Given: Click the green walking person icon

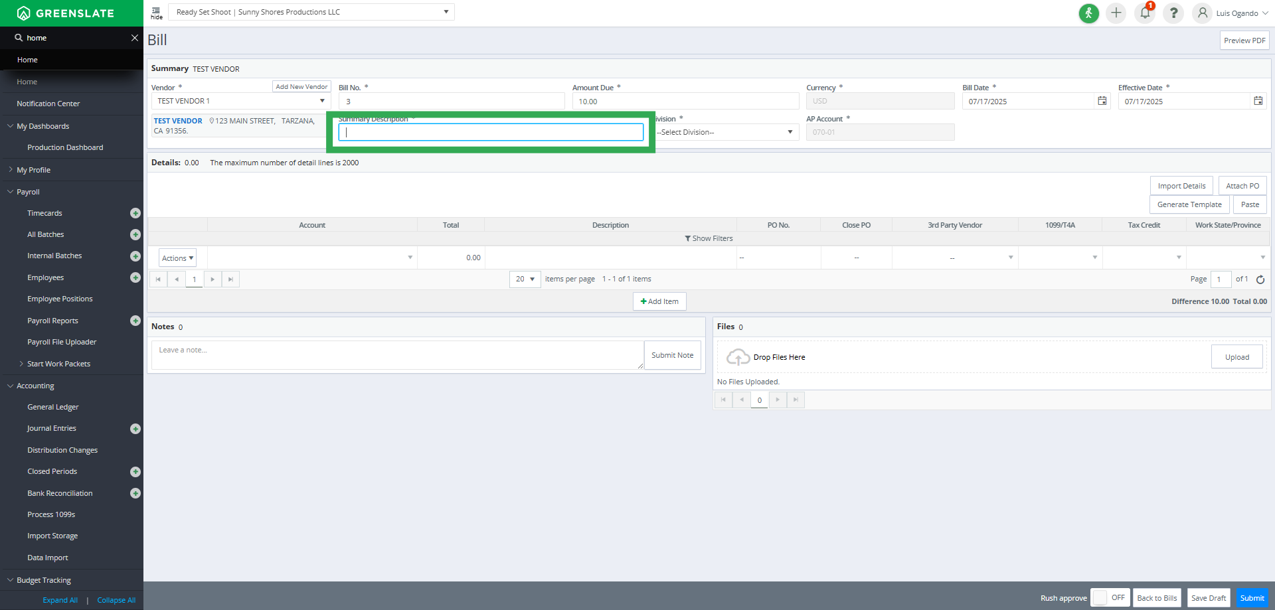Looking at the screenshot, I should click(x=1088, y=13).
